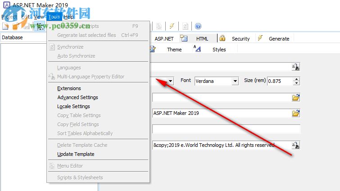The height and width of the screenshot is (191, 340).
Task: Open the Styles sub-tab
Action: [x=219, y=50]
